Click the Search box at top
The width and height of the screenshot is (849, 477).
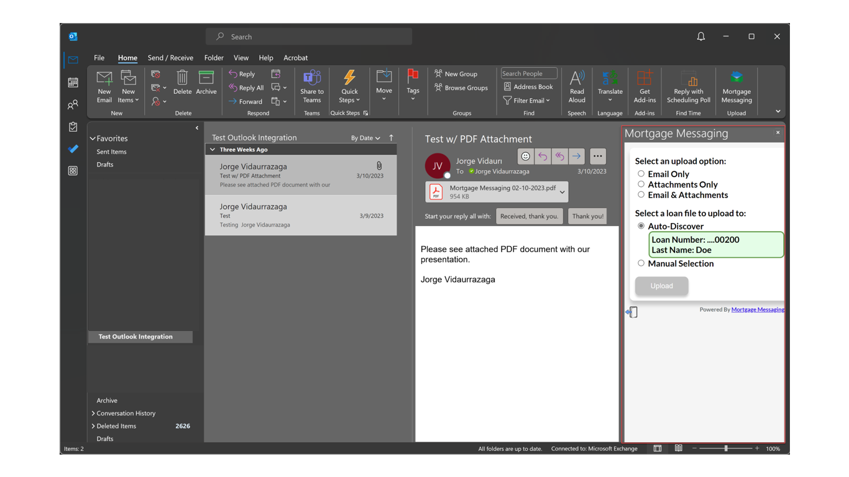pos(309,37)
